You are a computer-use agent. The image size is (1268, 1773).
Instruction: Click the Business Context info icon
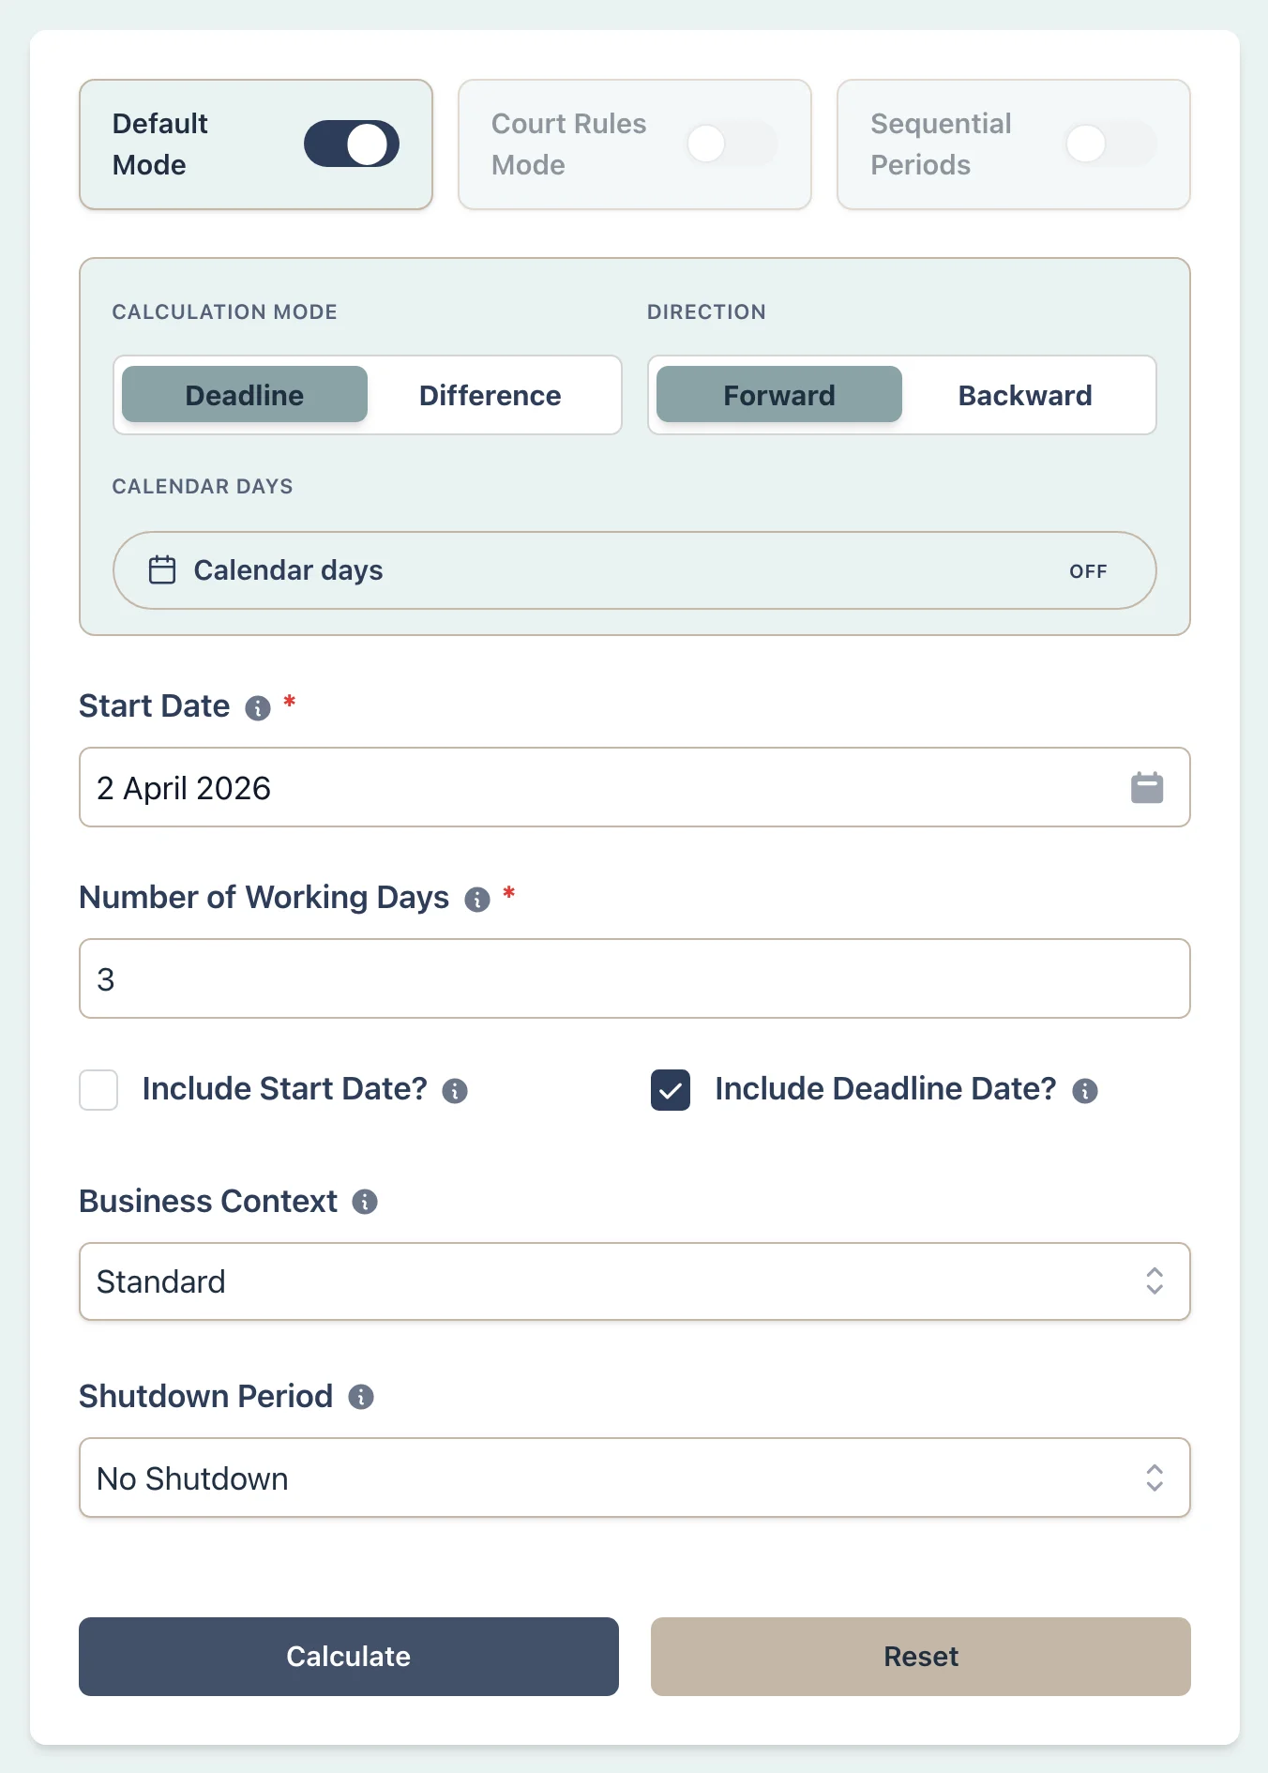coord(365,1202)
